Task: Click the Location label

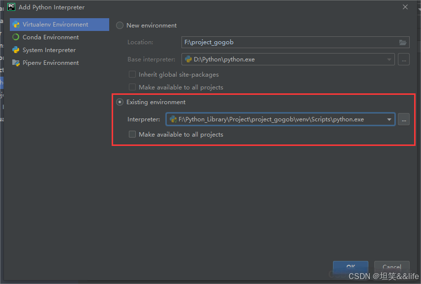Action: (x=140, y=42)
